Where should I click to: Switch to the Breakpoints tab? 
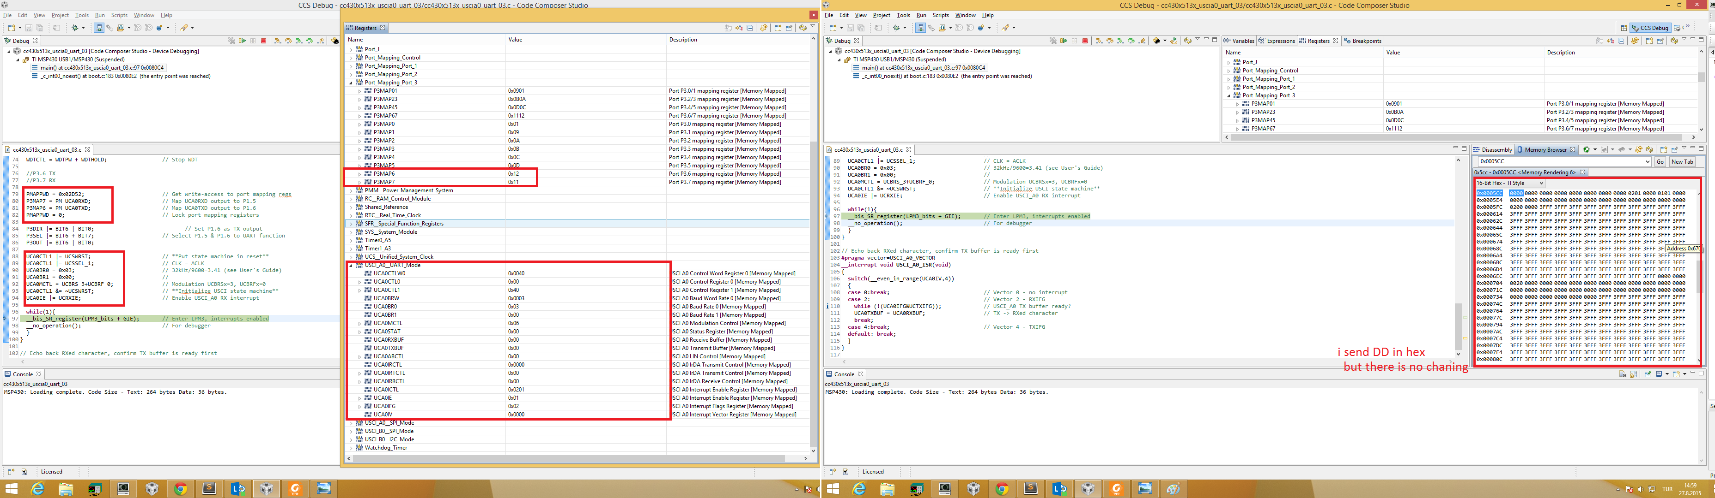point(1363,41)
